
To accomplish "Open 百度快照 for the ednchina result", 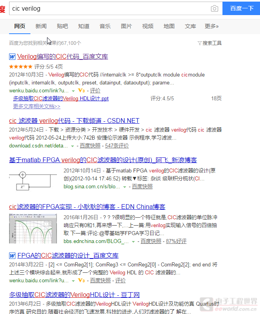I will [151, 241].
